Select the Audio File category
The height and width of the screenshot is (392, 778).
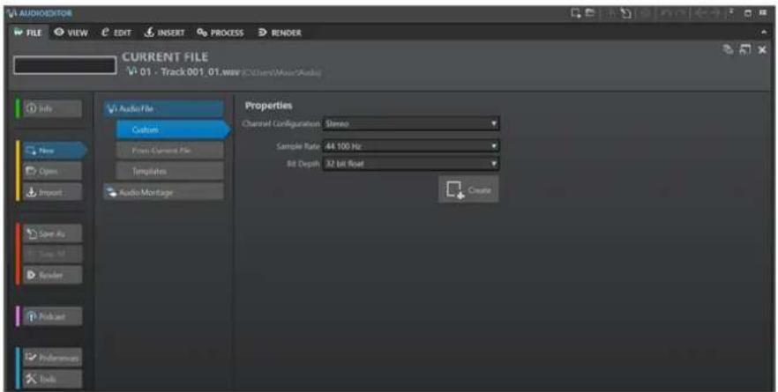(x=164, y=108)
